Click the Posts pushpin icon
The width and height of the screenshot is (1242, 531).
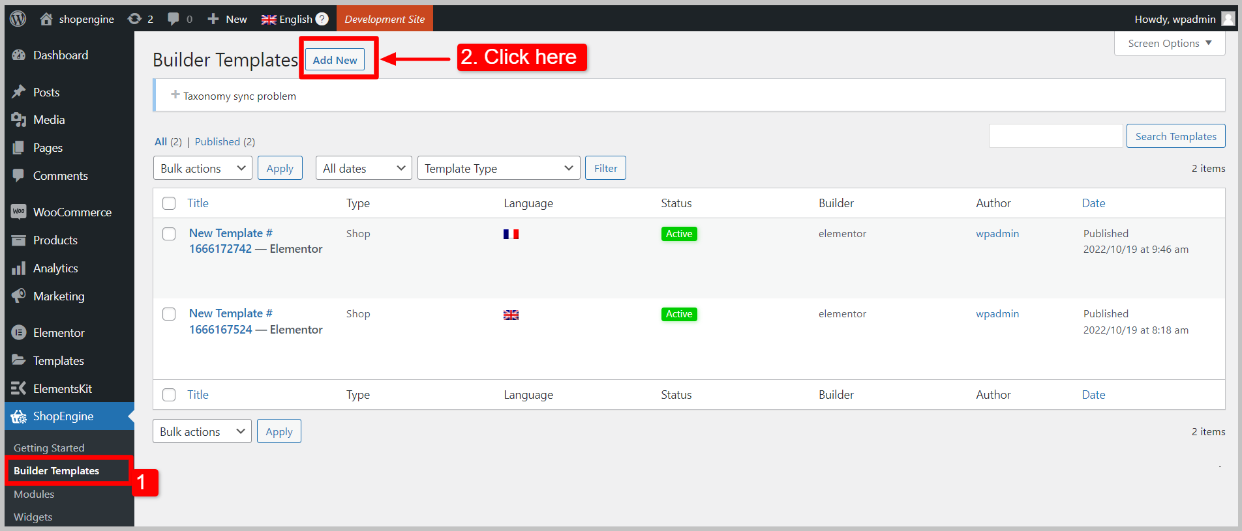click(x=18, y=92)
